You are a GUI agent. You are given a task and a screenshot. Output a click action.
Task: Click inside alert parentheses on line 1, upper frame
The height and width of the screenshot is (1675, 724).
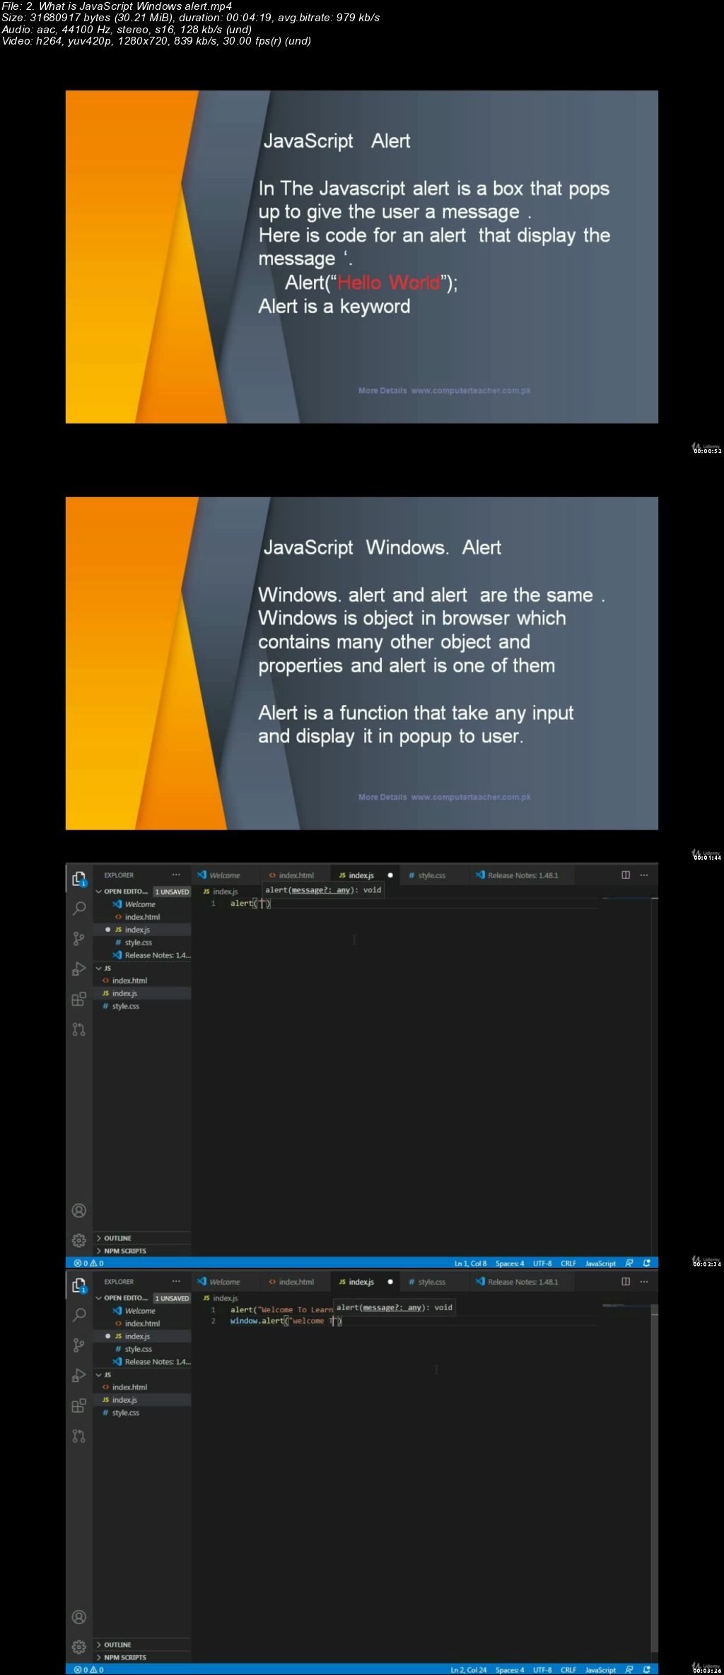coord(262,904)
